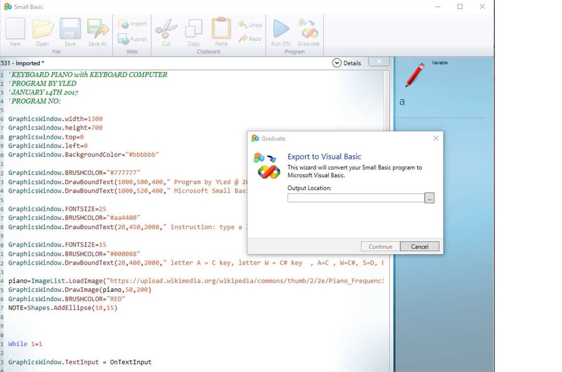
Task: Click the GraphicsWindow.BRUSHCOLOR="RED" code line
Action: (67, 299)
